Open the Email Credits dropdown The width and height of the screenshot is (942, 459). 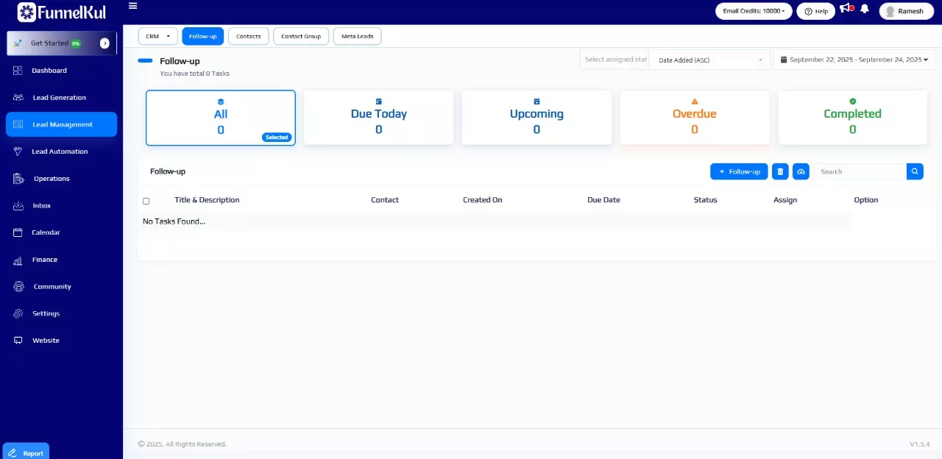(754, 11)
